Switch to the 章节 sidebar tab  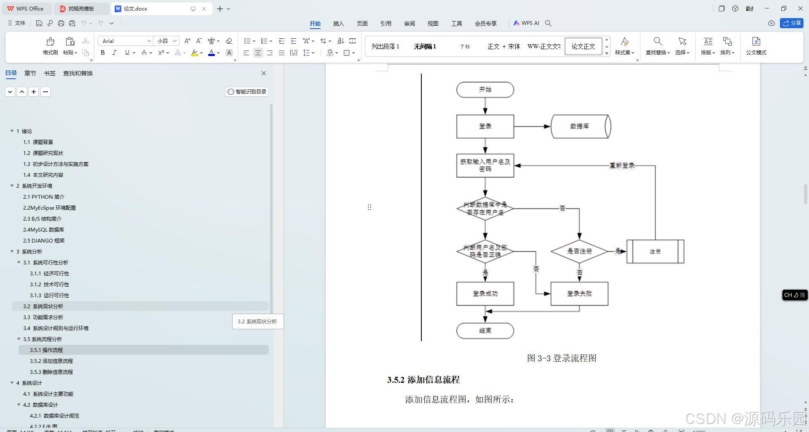(x=30, y=73)
